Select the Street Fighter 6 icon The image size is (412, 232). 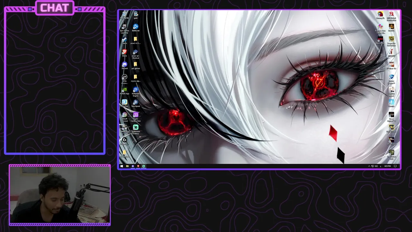coord(391,116)
